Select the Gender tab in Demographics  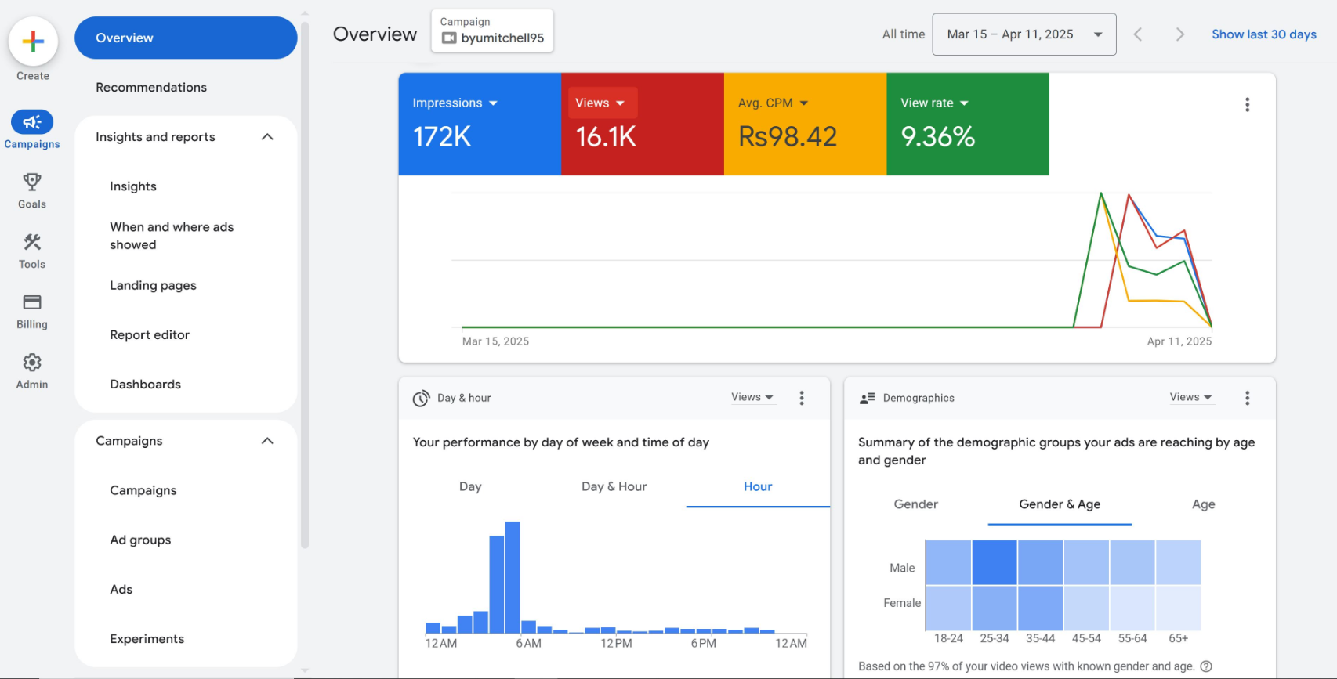[915, 504]
